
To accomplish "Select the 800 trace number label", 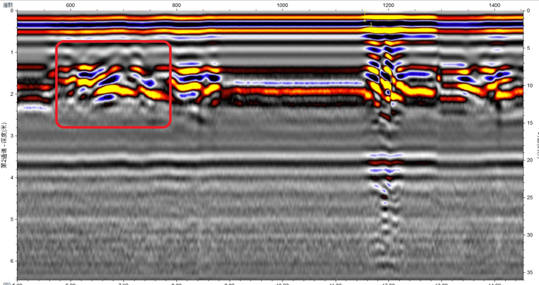I will (176, 5).
